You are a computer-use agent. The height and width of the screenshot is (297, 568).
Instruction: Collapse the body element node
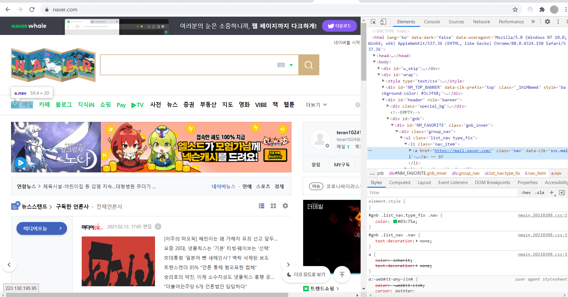374,62
